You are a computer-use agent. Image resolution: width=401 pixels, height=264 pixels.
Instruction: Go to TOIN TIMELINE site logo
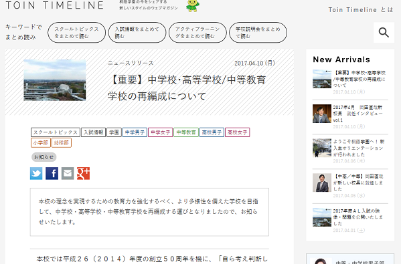click(55, 5)
